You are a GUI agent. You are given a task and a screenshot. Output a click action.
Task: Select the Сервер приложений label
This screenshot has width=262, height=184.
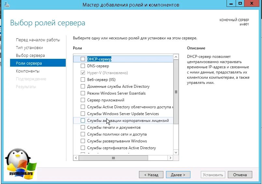(106, 100)
